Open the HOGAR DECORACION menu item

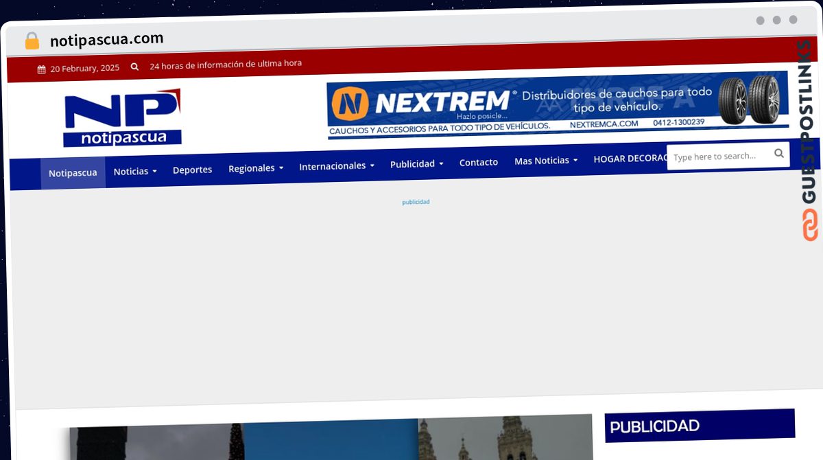pyautogui.click(x=630, y=158)
